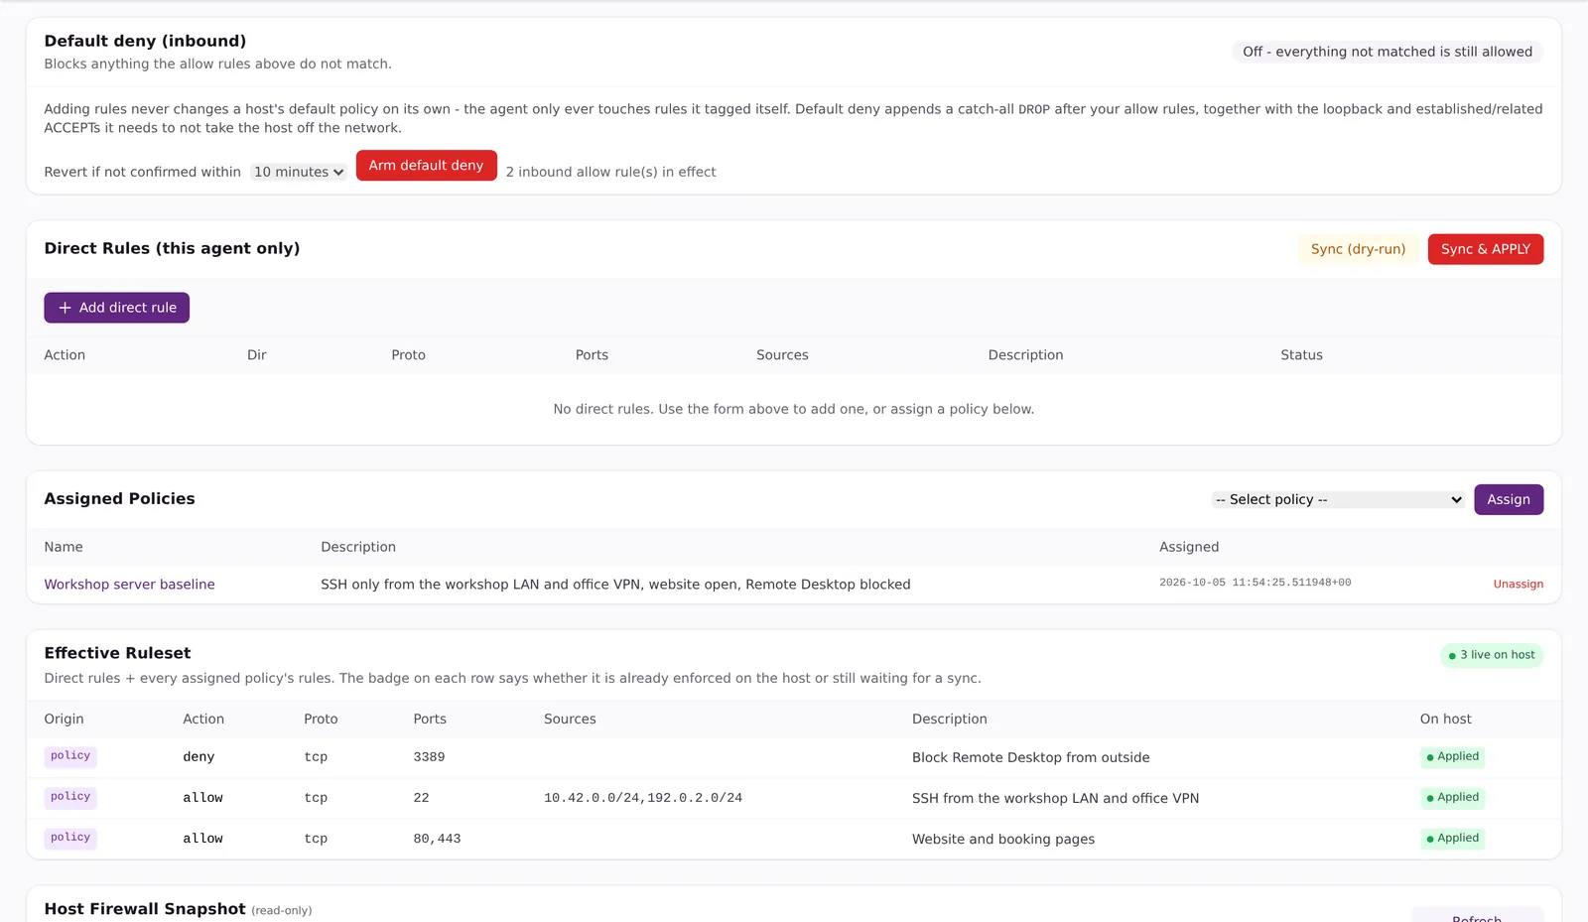Click the Arm default deny button

pyautogui.click(x=426, y=166)
